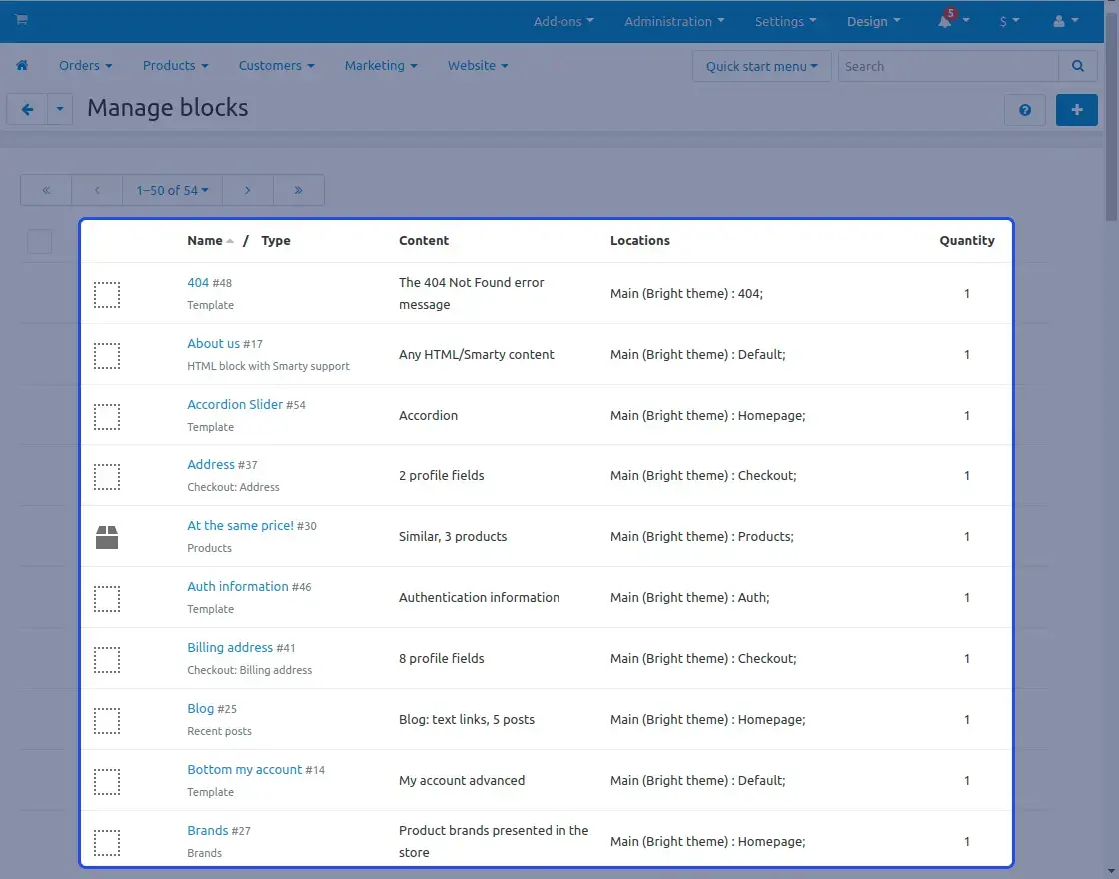Image resolution: width=1119 pixels, height=879 pixels.
Task: Click the help question mark button
Action: [1024, 110]
